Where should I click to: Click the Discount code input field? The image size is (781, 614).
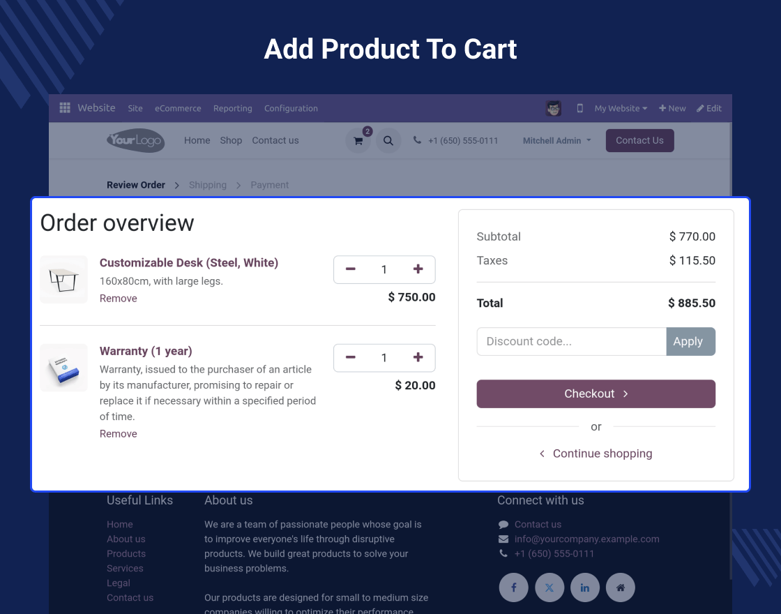coord(571,341)
